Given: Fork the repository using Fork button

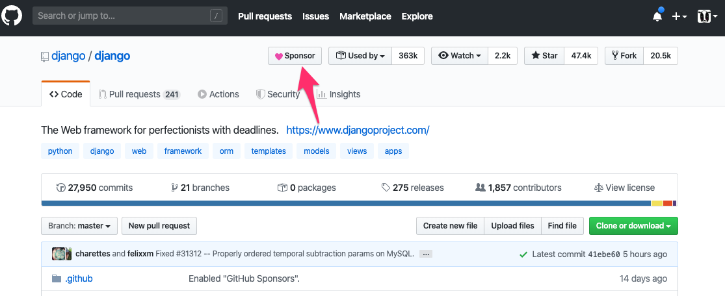Looking at the screenshot, I should (624, 56).
